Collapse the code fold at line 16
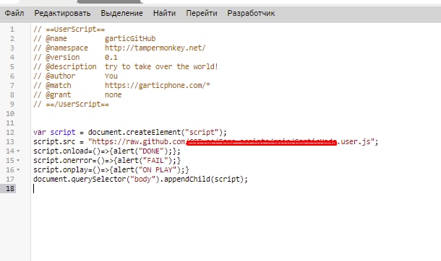This screenshot has width=441, height=261. tap(18, 170)
